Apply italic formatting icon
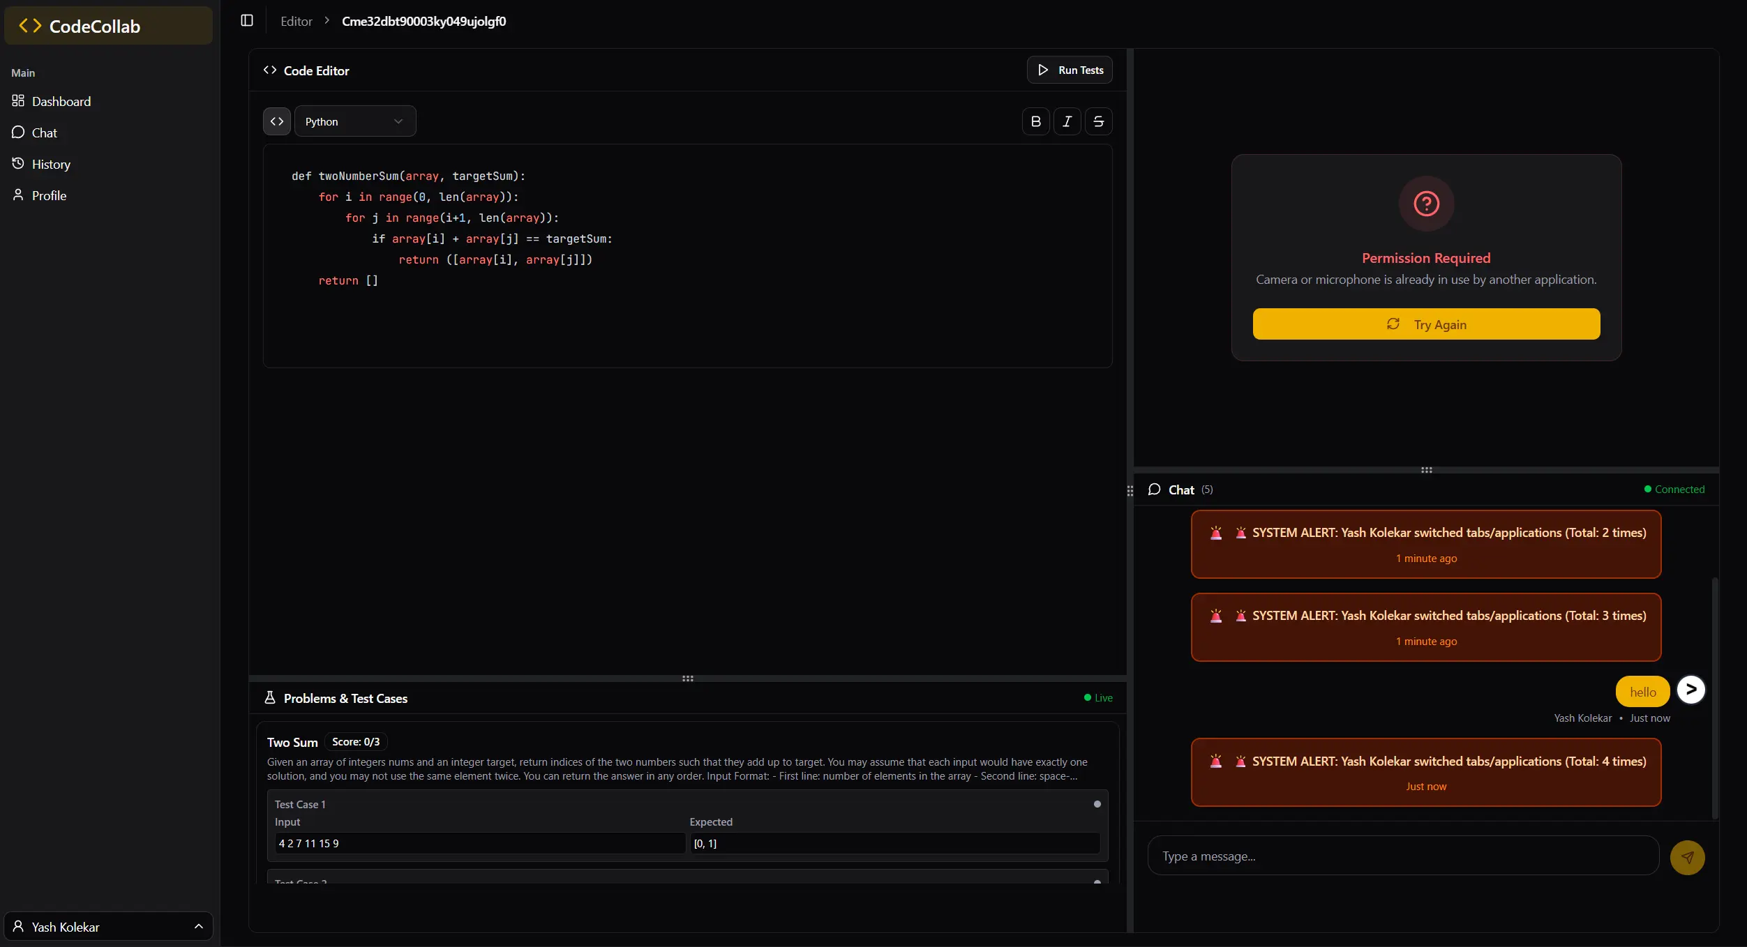Screen dimensions: 1747x947 click(x=1067, y=121)
